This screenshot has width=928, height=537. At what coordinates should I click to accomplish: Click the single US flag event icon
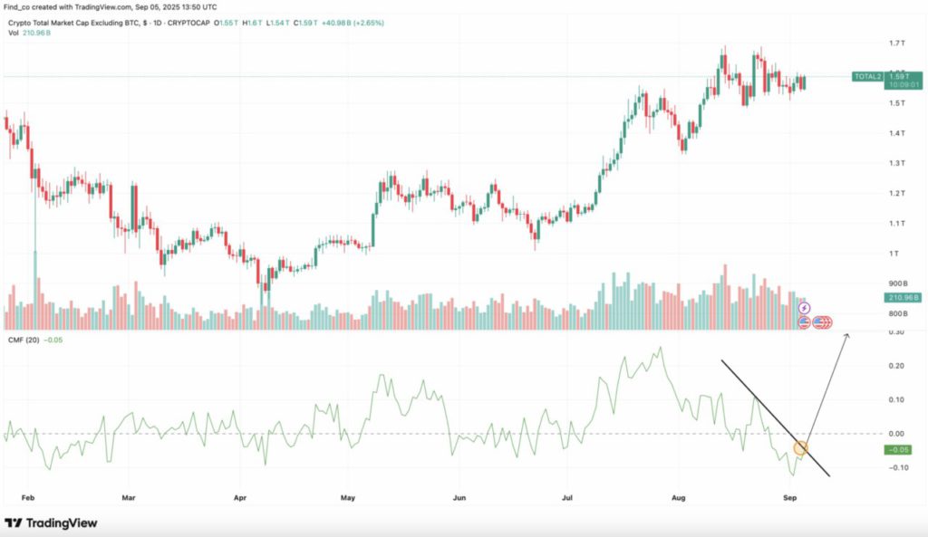click(803, 321)
